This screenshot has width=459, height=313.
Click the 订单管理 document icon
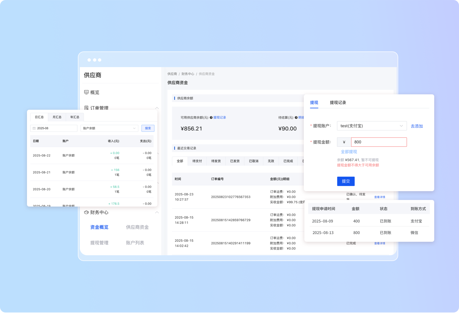pyautogui.click(x=86, y=108)
